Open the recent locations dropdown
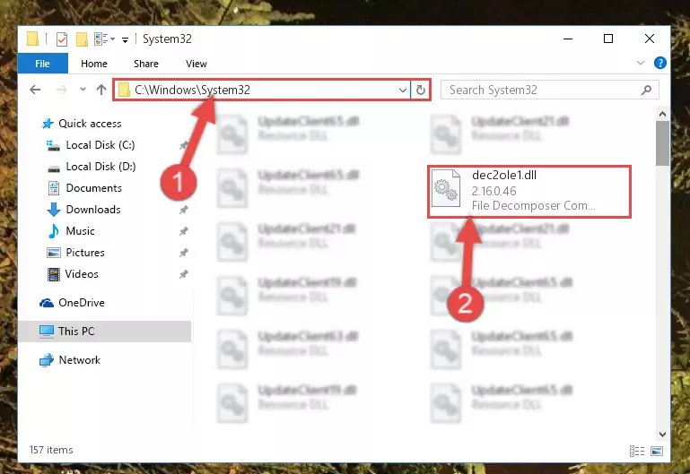The height and width of the screenshot is (474, 690). 83,90
